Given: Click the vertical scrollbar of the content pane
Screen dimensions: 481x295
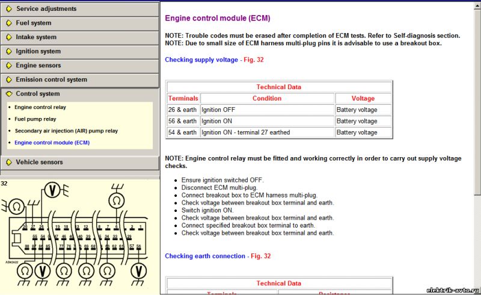Looking at the screenshot, I should pyautogui.click(x=477, y=147).
